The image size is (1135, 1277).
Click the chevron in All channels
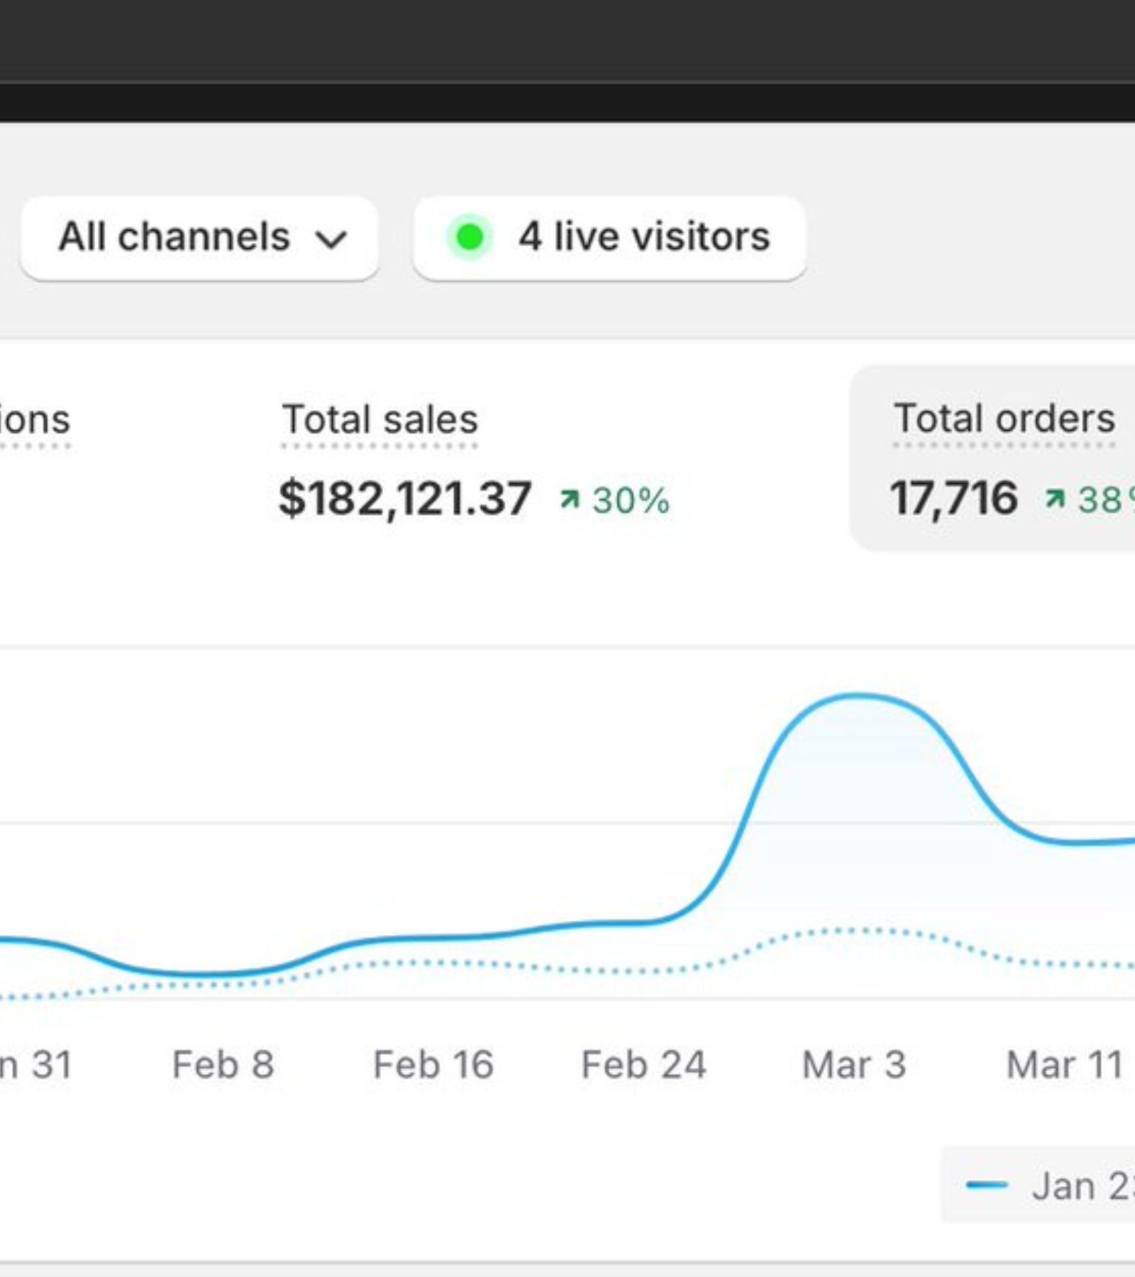click(331, 240)
